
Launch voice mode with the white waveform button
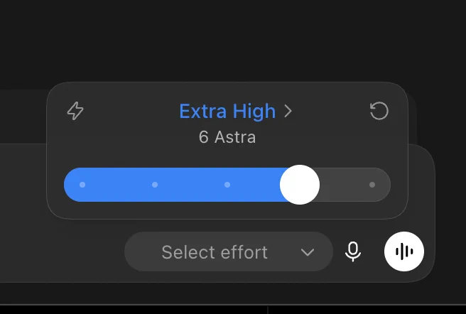(x=404, y=251)
